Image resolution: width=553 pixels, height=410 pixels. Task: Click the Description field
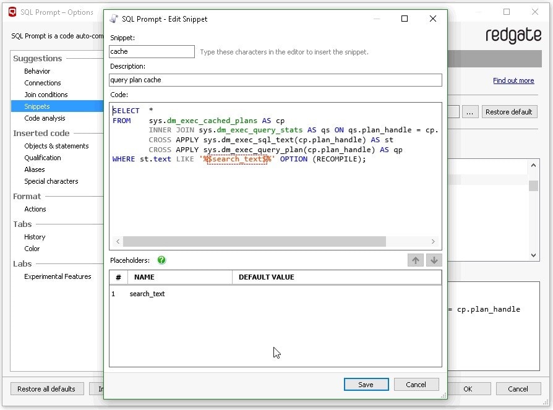coord(275,80)
